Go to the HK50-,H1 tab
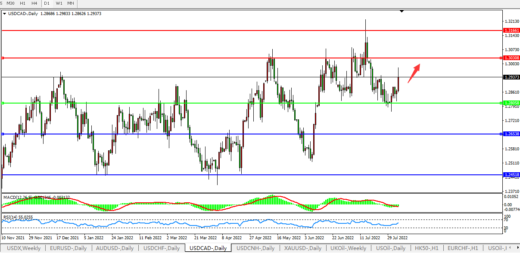The width and height of the screenshot is (520, 253). pos(426,248)
